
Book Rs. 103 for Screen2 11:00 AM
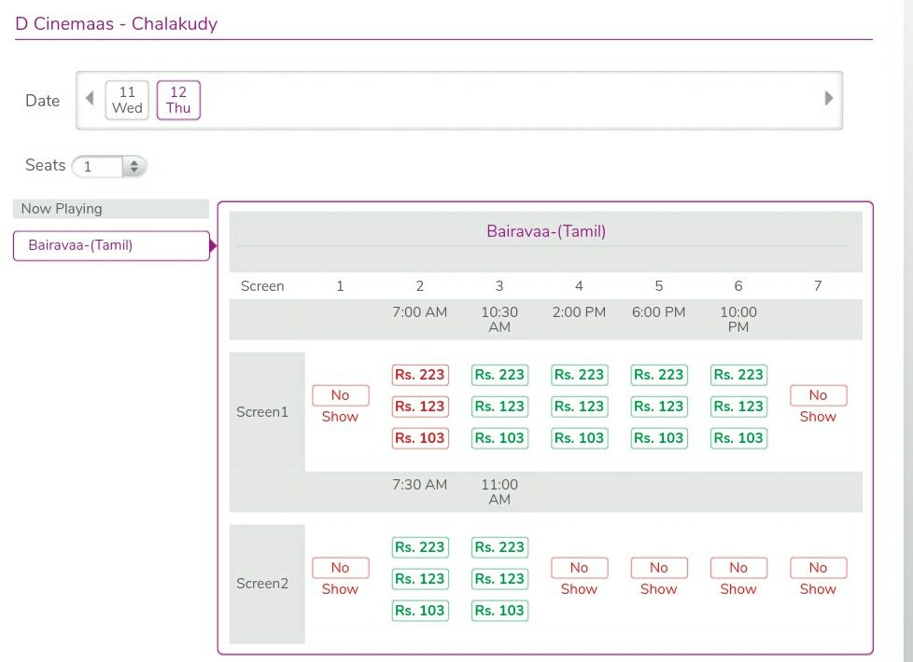coord(499,610)
